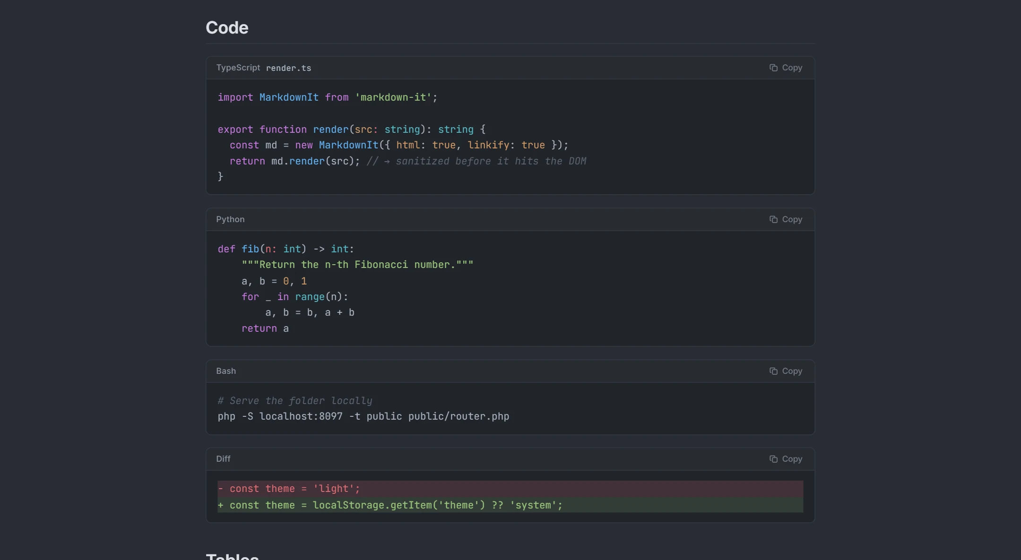
Task: Click the copy icon of the Diff block
Action: (773, 459)
